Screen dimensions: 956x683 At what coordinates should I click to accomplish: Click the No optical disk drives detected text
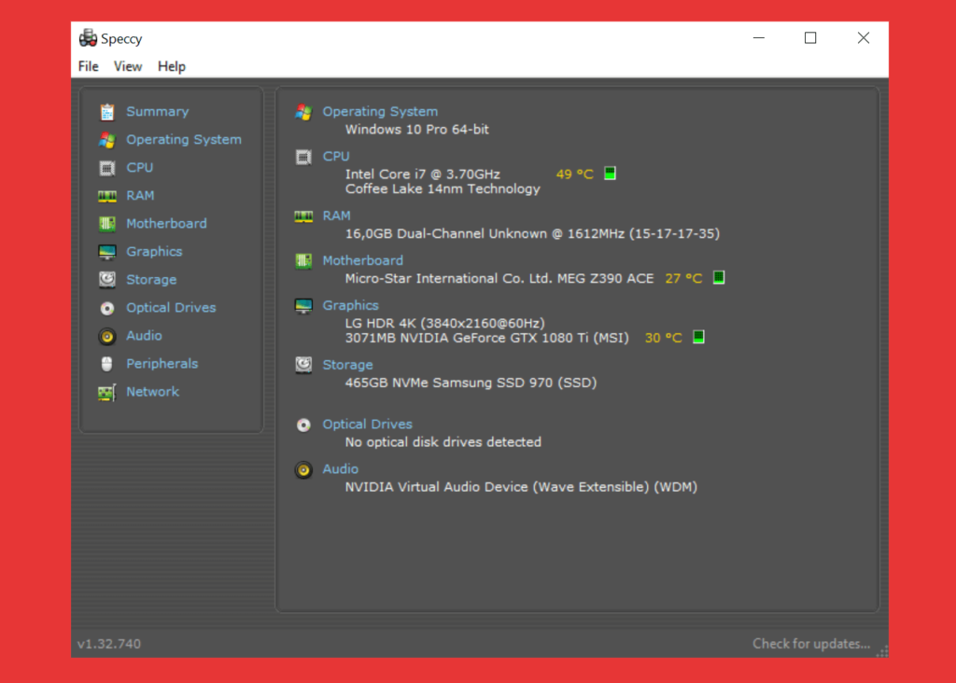[443, 441]
